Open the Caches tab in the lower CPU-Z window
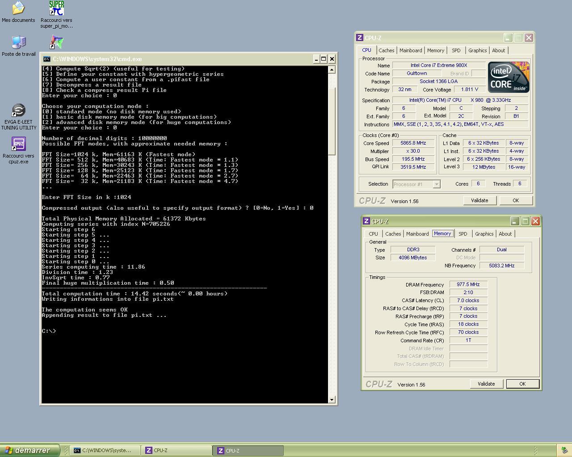 (x=393, y=234)
